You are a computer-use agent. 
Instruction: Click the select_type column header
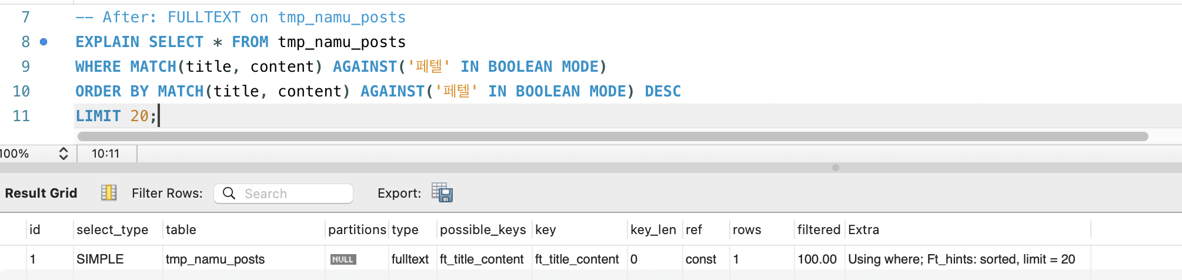point(112,229)
